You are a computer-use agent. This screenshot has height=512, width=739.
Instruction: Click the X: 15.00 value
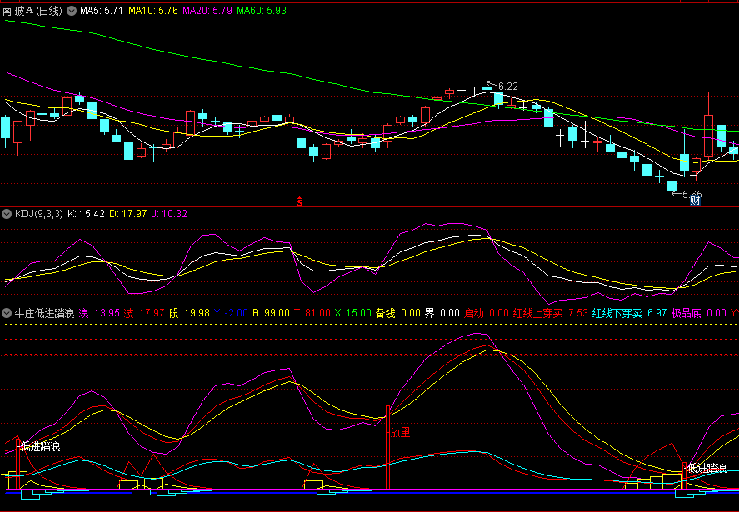point(352,313)
